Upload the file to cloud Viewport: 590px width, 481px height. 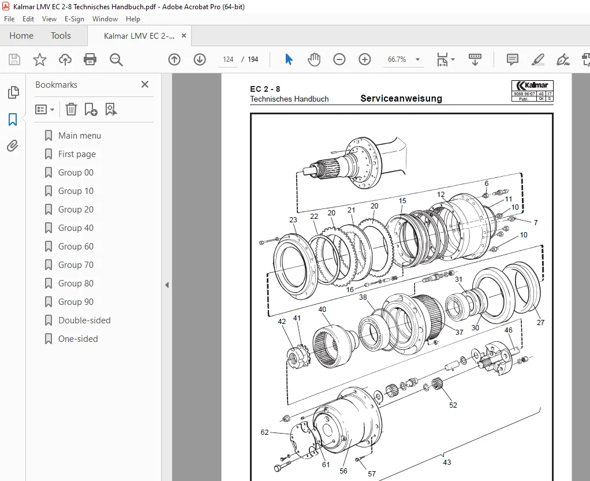(x=65, y=59)
